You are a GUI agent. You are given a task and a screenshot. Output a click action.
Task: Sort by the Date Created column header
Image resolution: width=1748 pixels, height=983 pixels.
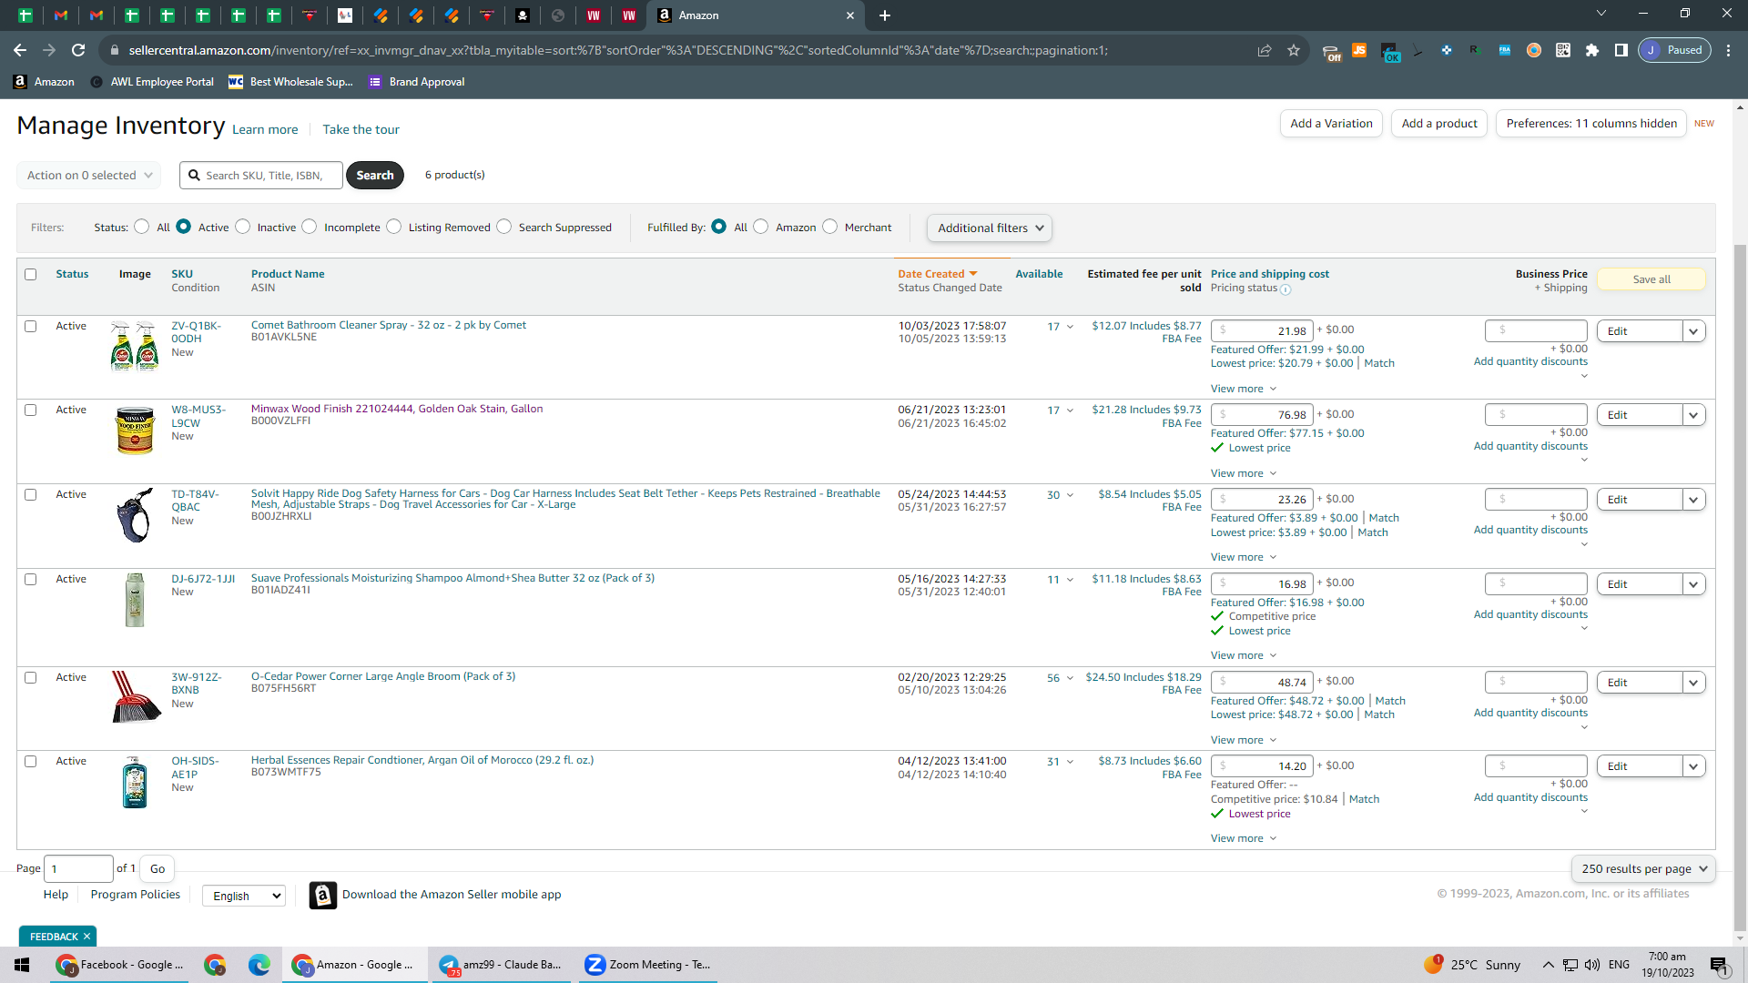(x=937, y=274)
